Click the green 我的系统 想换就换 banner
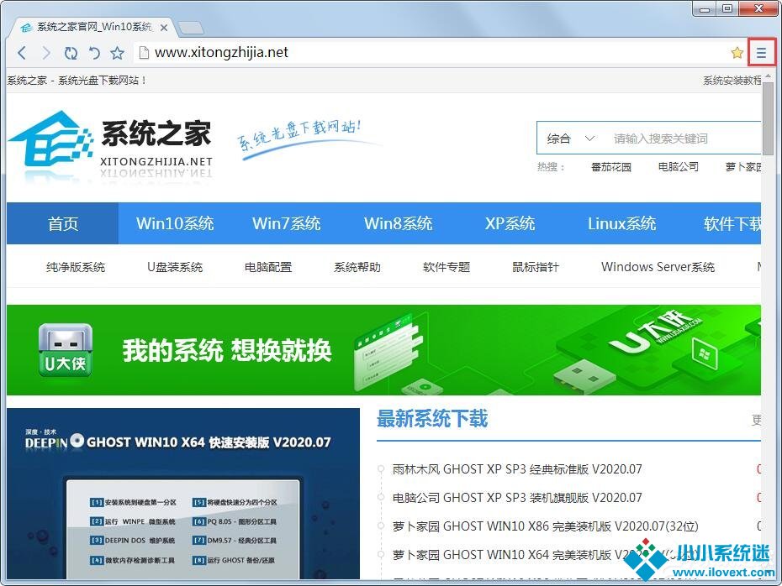The width and height of the screenshot is (782, 586). click(x=383, y=350)
